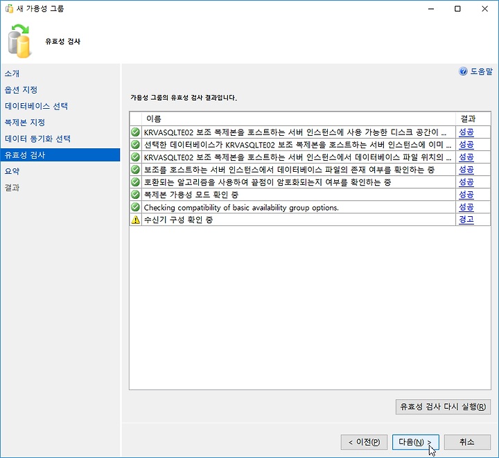Select row about 데이터베이스 파일 위치의
Image resolution: width=499 pixels, height=458 pixels.
297,157
